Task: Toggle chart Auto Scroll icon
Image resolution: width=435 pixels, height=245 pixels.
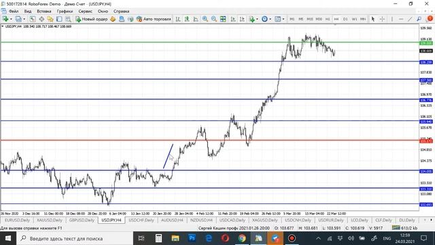Action: [233, 19]
